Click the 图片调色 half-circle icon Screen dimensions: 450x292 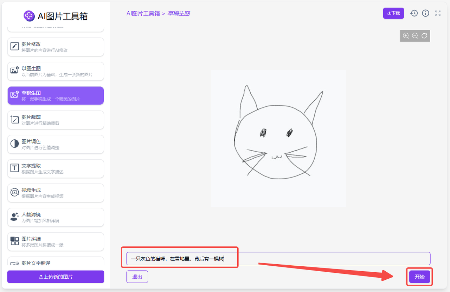pyautogui.click(x=14, y=144)
